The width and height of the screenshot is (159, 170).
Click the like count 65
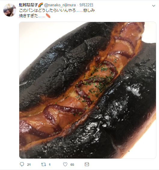72,165
